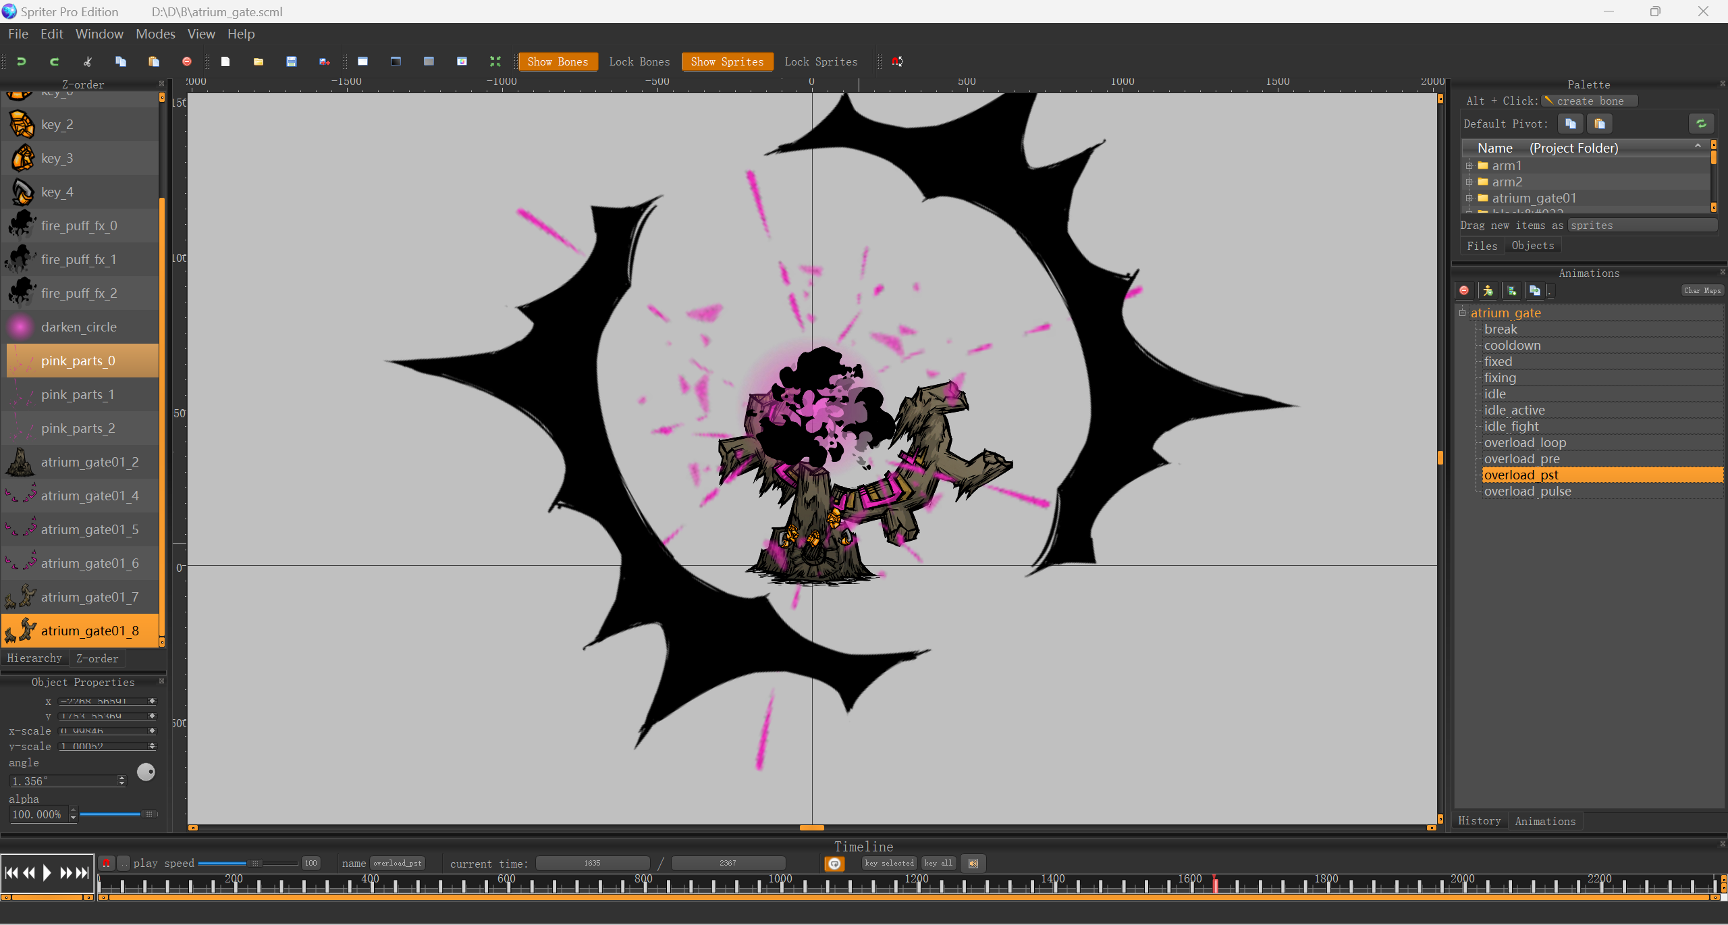1728x925 pixels.
Task: Click the Char Maps button
Action: 1702,290
